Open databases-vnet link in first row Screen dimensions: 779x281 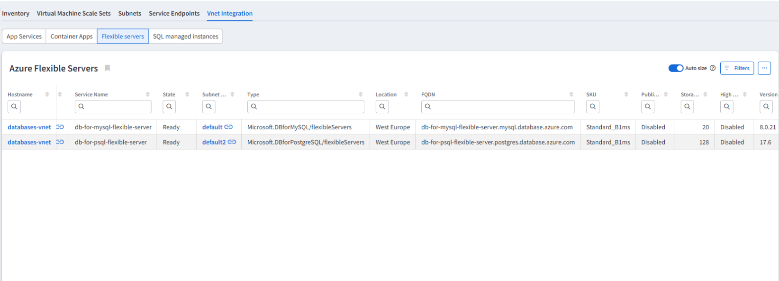coord(29,127)
